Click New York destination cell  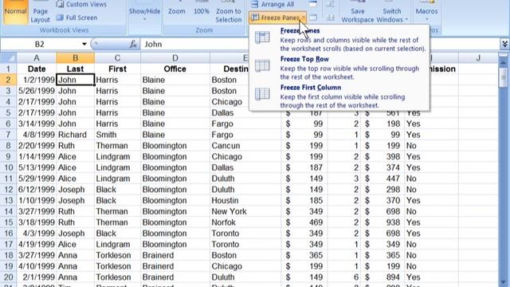[245, 211]
